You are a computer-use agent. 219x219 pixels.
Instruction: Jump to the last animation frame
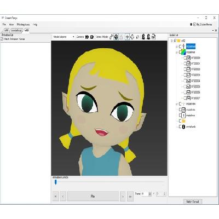[x=130, y=197]
